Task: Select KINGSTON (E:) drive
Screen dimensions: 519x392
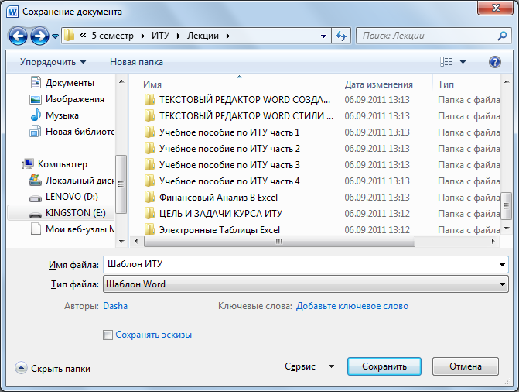Action: tap(61, 213)
